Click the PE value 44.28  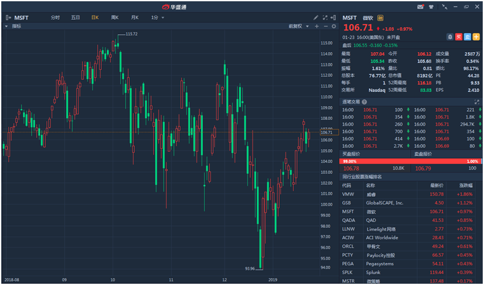[x=473, y=76]
